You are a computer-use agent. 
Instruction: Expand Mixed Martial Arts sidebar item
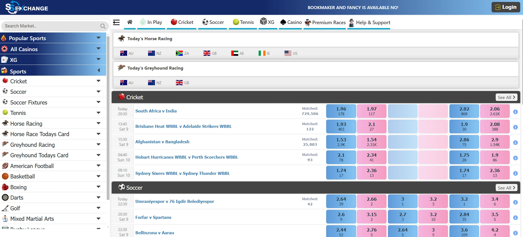point(53,219)
